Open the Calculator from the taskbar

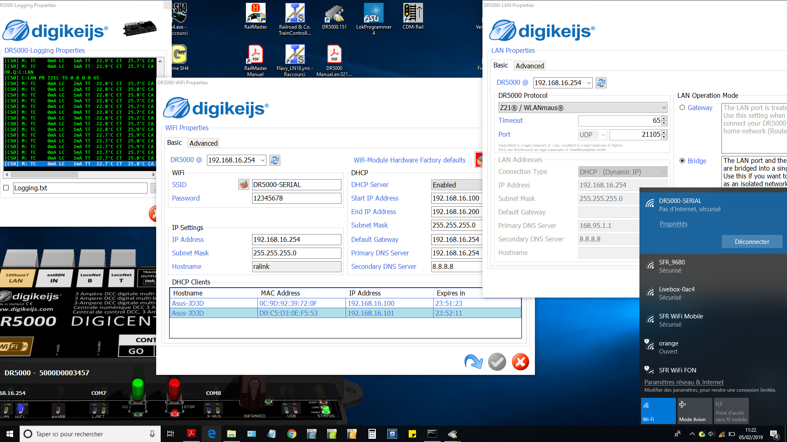[372, 434]
